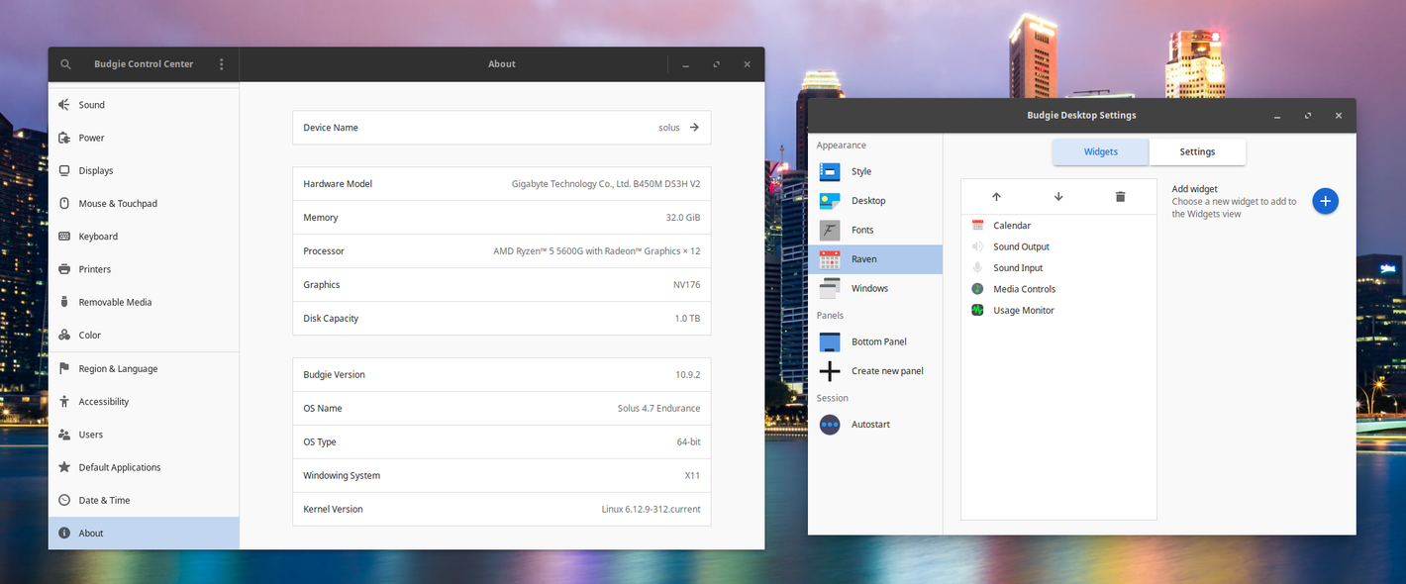Click the Graphics value NV176

click(687, 285)
